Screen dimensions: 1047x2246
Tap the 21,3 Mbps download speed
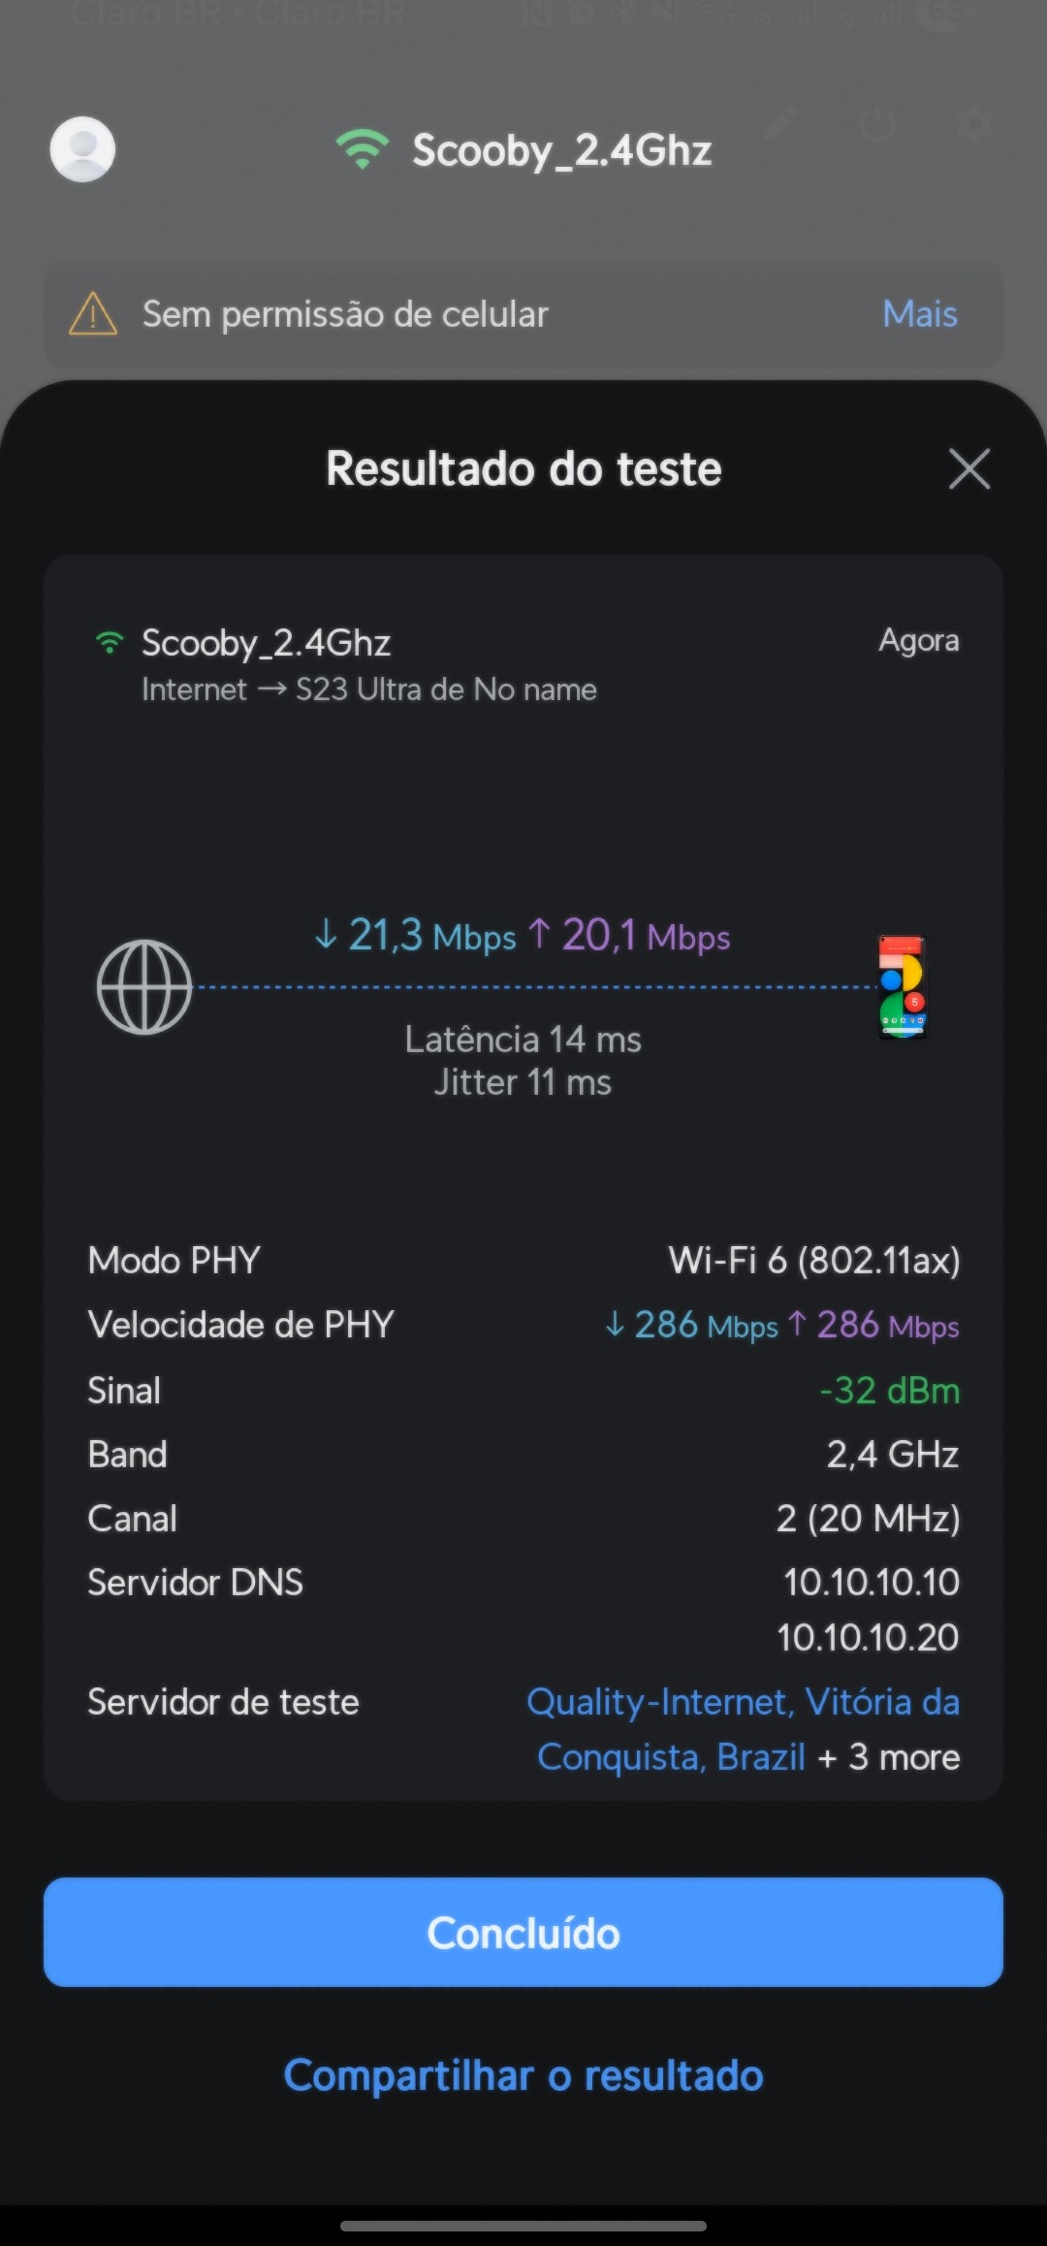pyautogui.click(x=416, y=936)
